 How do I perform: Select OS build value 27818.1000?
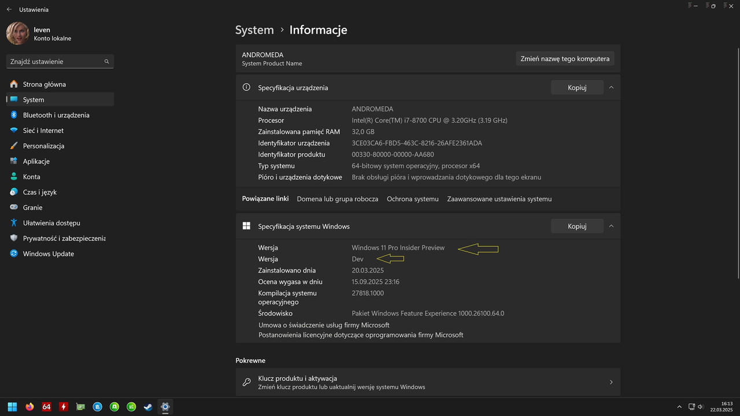click(x=368, y=294)
